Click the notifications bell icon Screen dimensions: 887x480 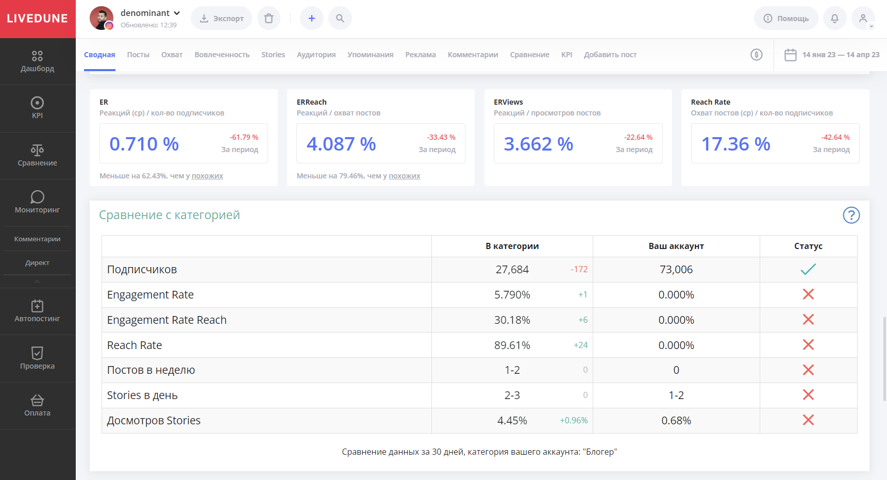pyautogui.click(x=834, y=19)
